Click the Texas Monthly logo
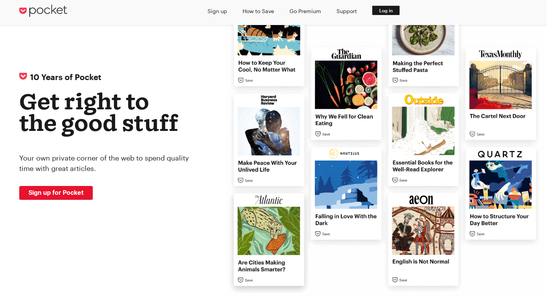547x303 pixels. [500, 54]
